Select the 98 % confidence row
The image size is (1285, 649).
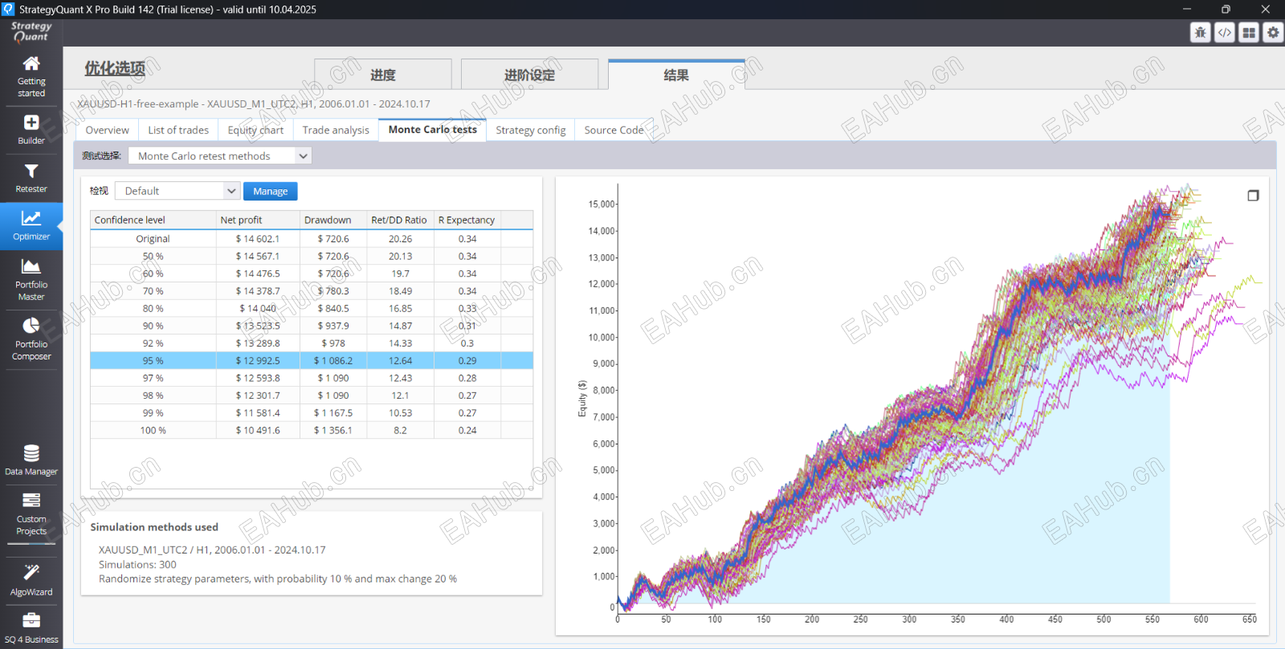(x=312, y=395)
